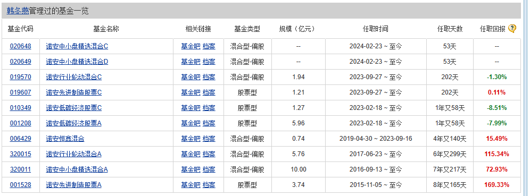Open 基金吧 for fund 020649
This screenshot has width=530, height=196.
pos(191,62)
